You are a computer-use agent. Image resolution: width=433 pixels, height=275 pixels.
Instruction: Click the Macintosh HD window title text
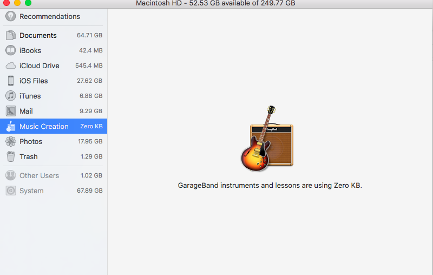[215, 3]
